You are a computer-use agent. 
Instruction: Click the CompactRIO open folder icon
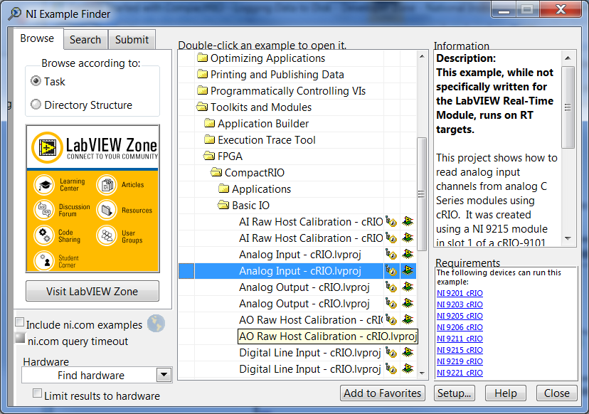pyautogui.click(x=216, y=172)
